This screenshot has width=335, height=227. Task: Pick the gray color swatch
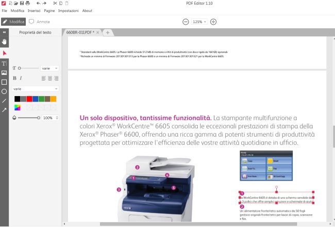tap(23, 99)
